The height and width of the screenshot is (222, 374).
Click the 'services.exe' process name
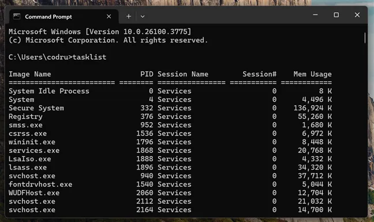(34, 151)
